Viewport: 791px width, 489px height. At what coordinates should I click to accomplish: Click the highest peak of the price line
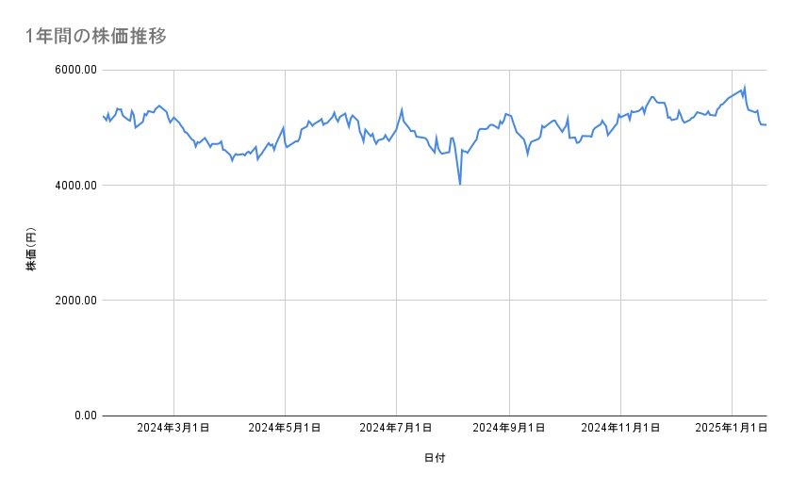pyautogui.click(x=745, y=87)
